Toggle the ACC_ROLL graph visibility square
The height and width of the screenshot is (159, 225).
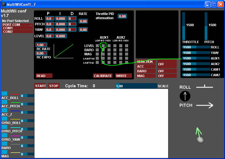coord(4,94)
